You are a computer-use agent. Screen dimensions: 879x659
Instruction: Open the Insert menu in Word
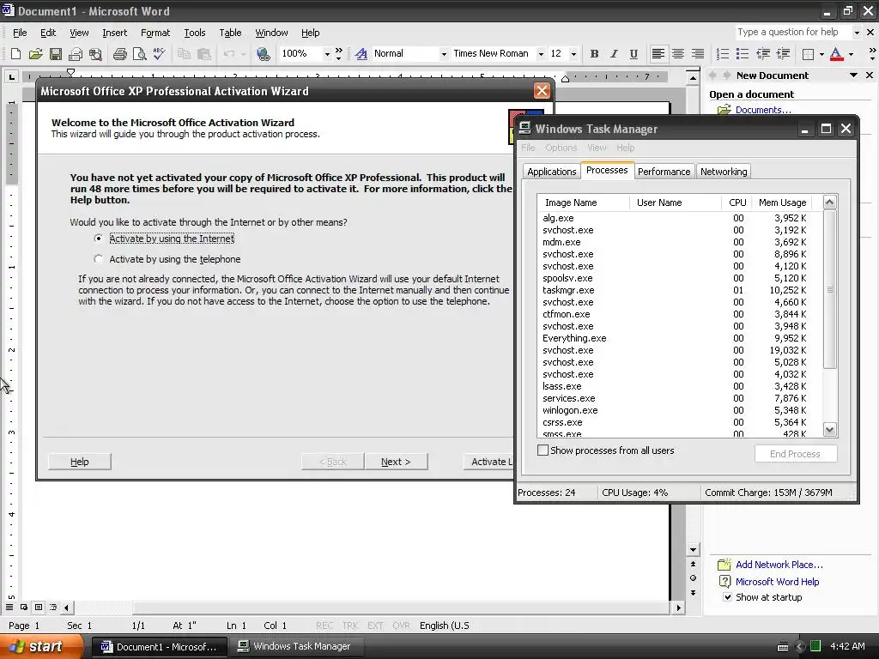click(114, 33)
